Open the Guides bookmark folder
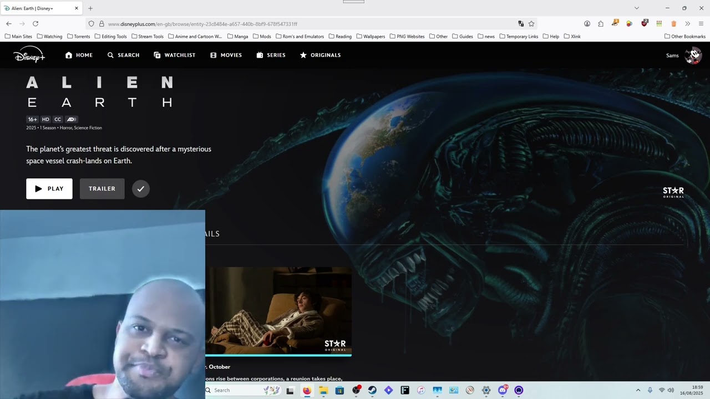Image resolution: width=710 pixels, height=399 pixels. point(463,37)
